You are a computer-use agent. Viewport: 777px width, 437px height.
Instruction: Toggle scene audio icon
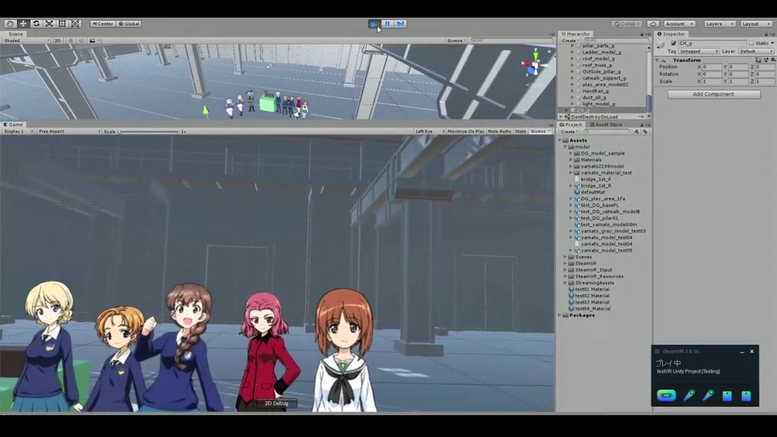pos(81,40)
